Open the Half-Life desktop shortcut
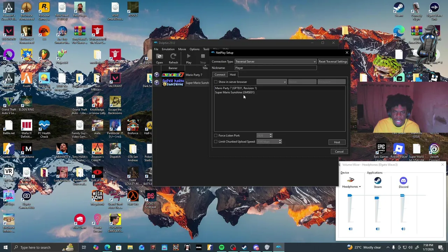The height and width of the screenshot is (252, 448). coord(133,198)
